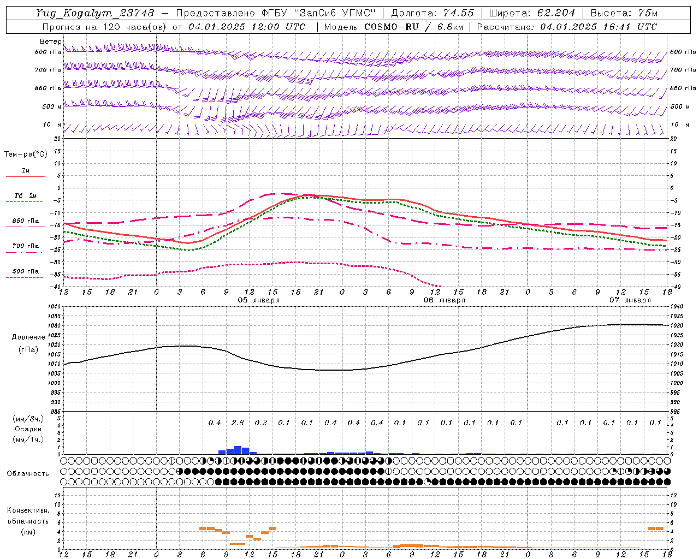Click the '(гПа)' unit under Давление
The width and height of the screenshot is (699, 559).
tap(28, 350)
